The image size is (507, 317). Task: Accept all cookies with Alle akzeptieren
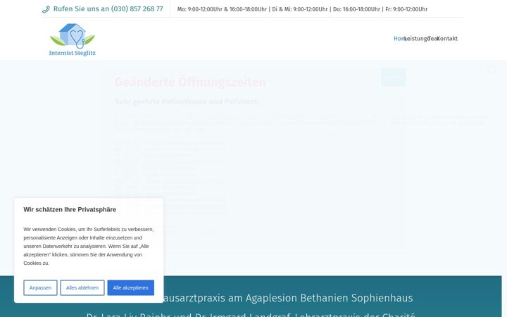click(x=131, y=287)
